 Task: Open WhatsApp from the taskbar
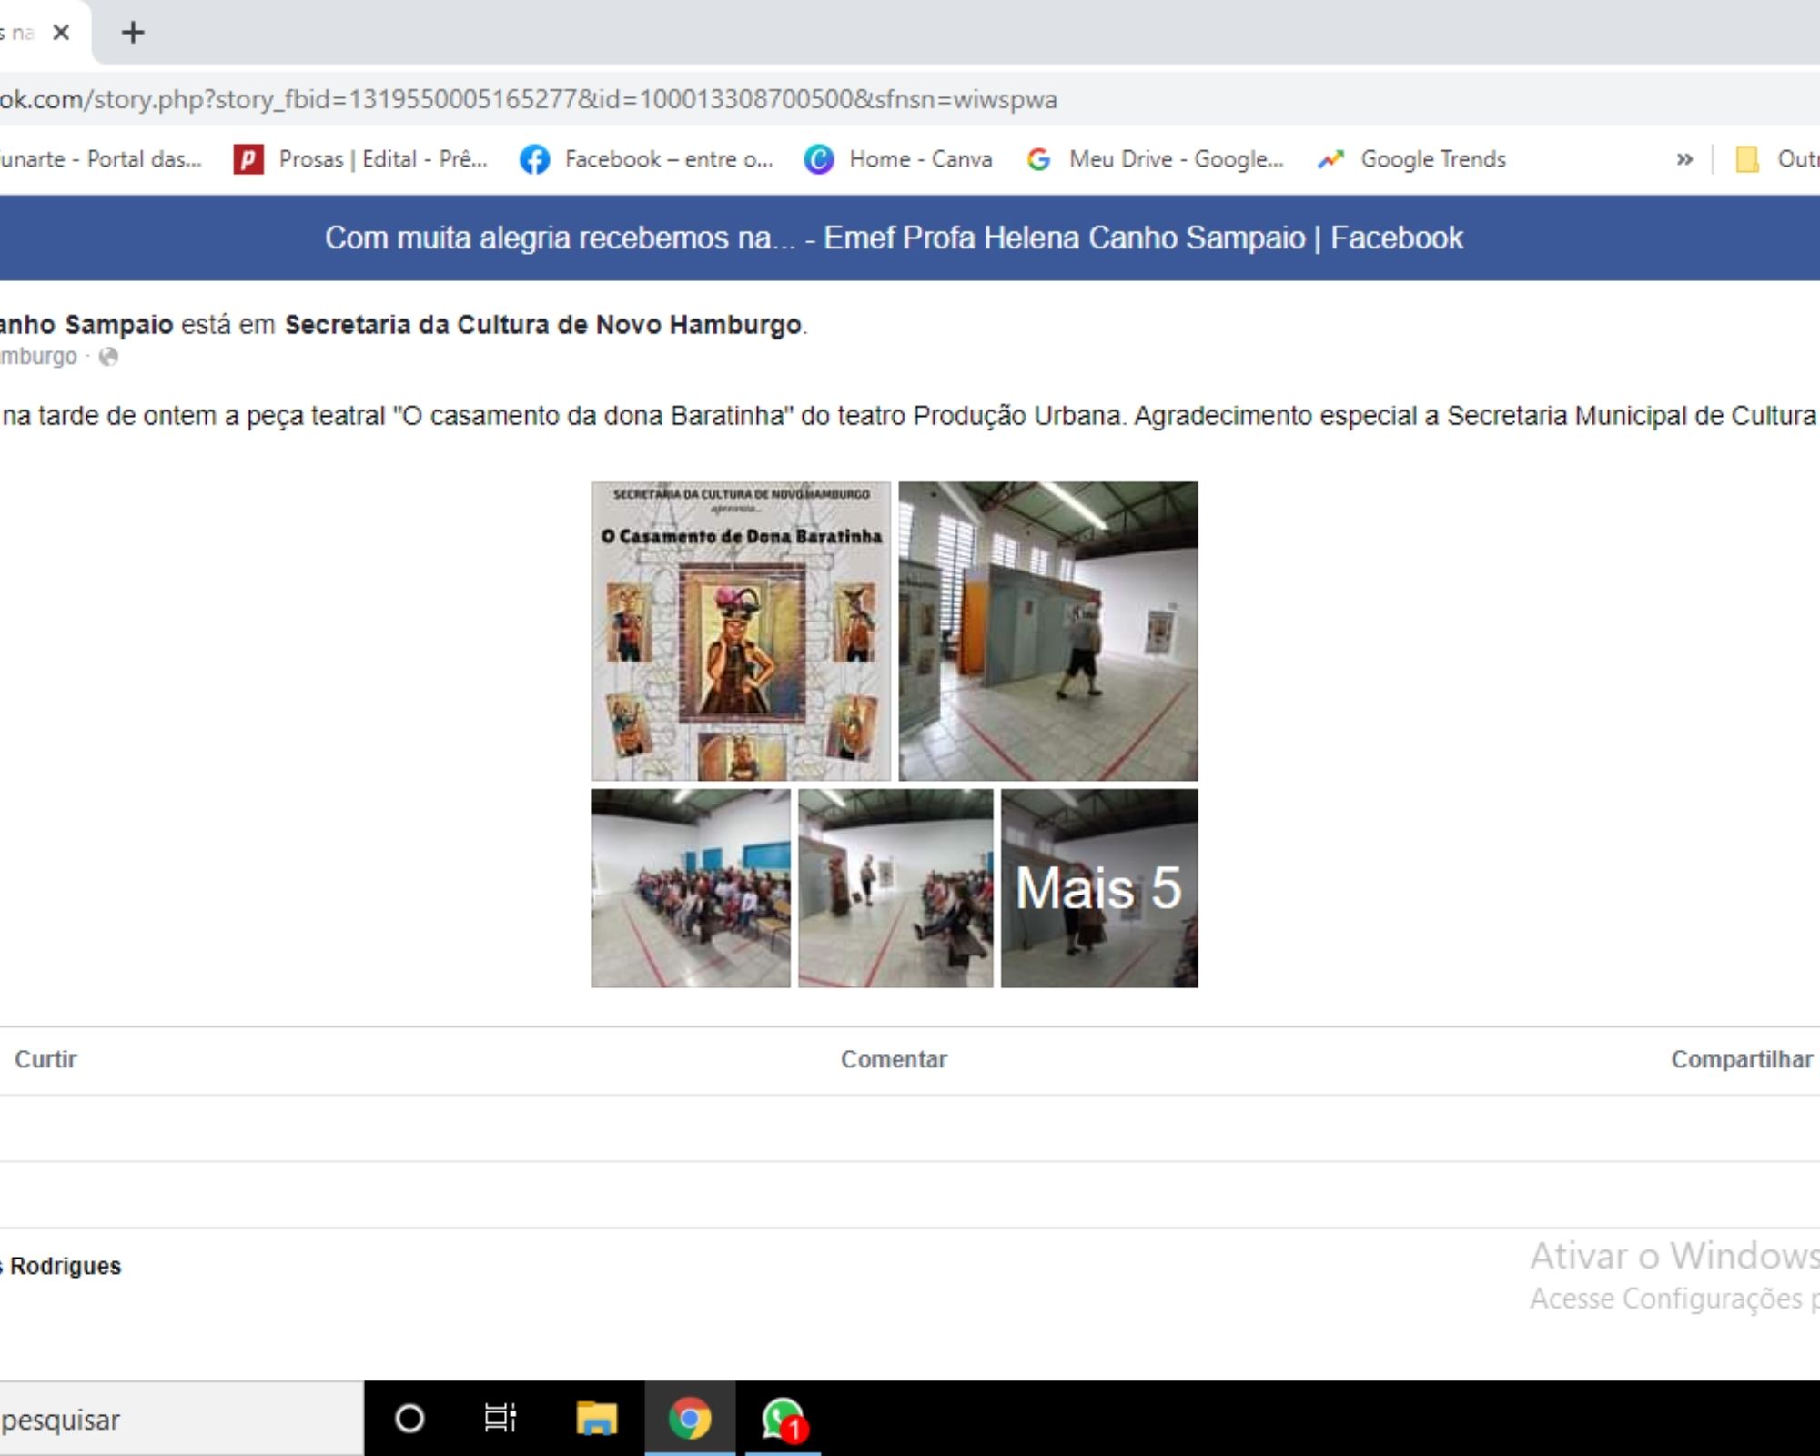click(x=783, y=1419)
